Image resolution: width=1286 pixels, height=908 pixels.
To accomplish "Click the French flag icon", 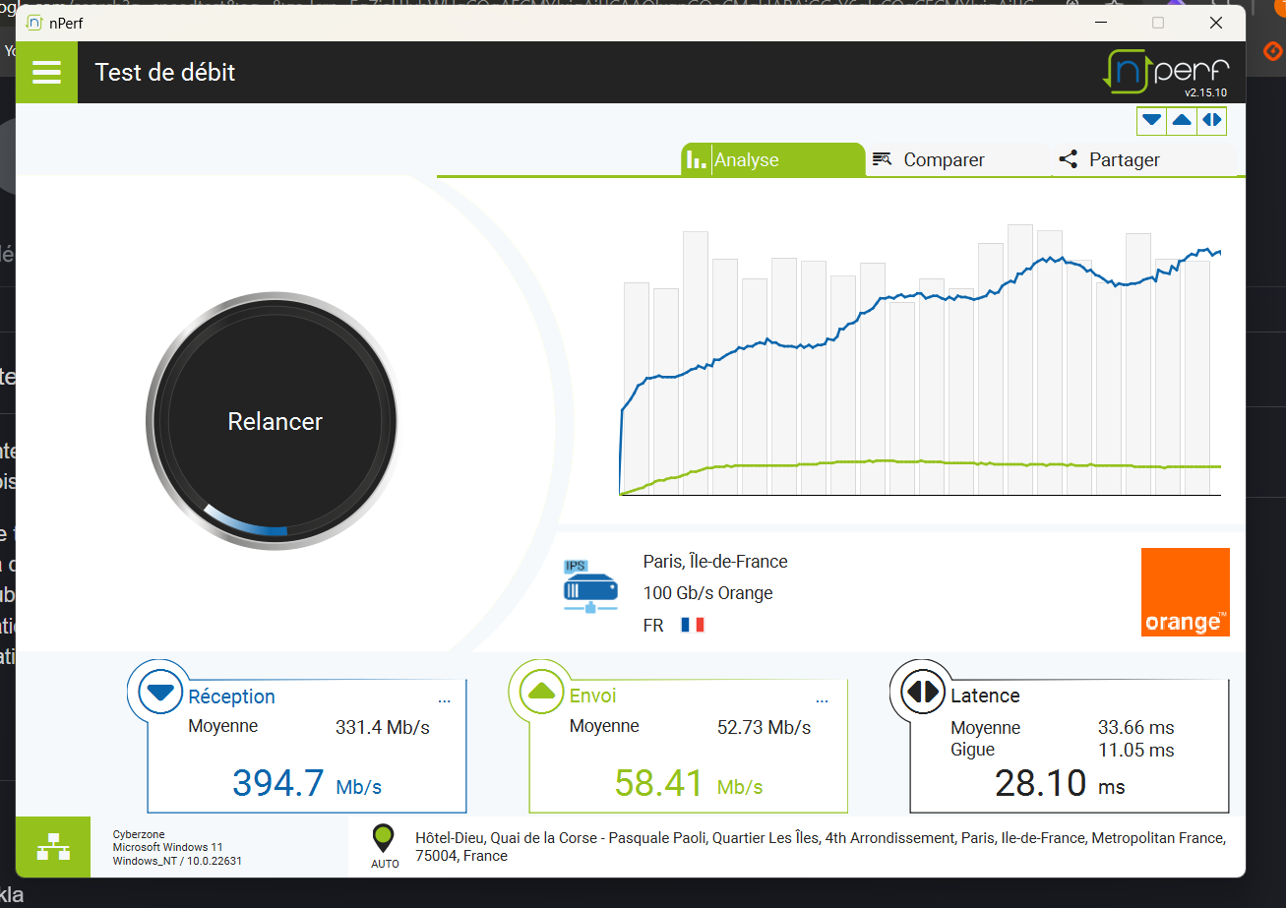I will [x=693, y=625].
